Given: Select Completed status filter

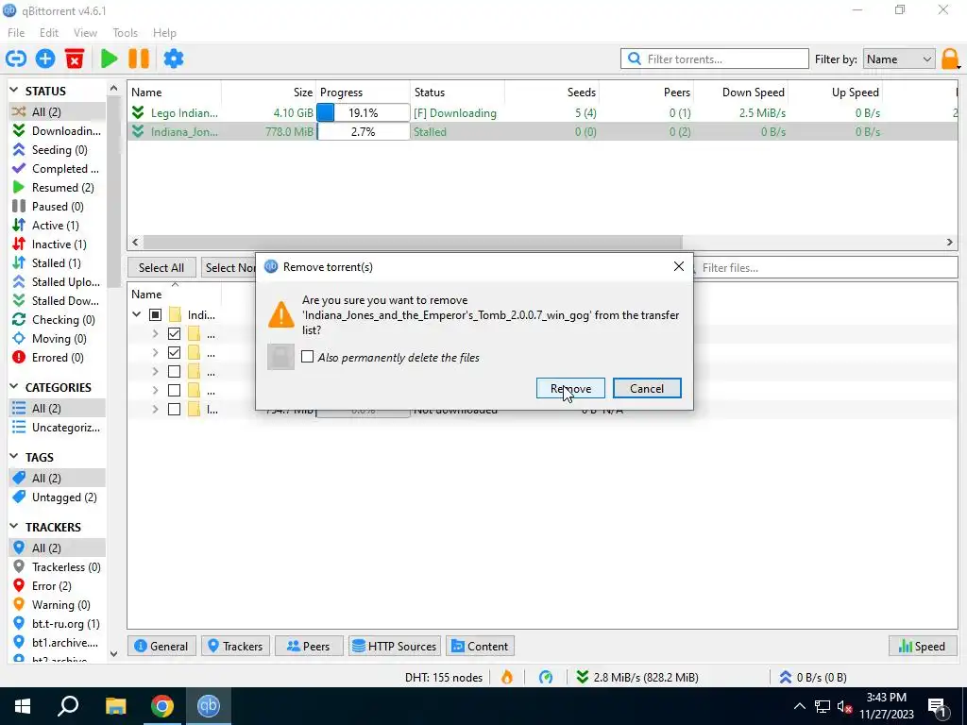Looking at the screenshot, I should point(57,168).
